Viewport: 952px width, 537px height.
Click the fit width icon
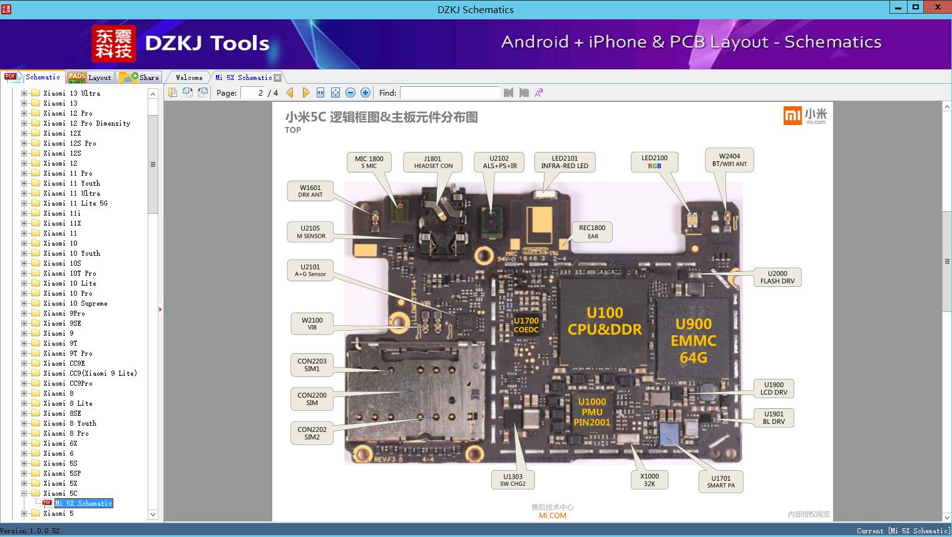320,93
